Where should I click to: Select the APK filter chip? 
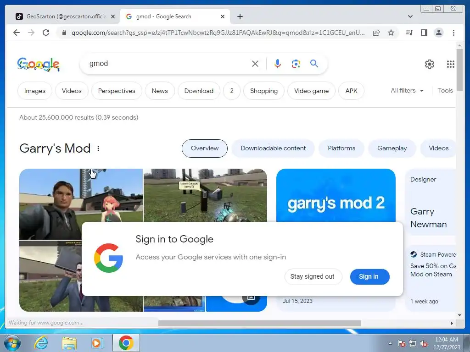(x=351, y=91)
